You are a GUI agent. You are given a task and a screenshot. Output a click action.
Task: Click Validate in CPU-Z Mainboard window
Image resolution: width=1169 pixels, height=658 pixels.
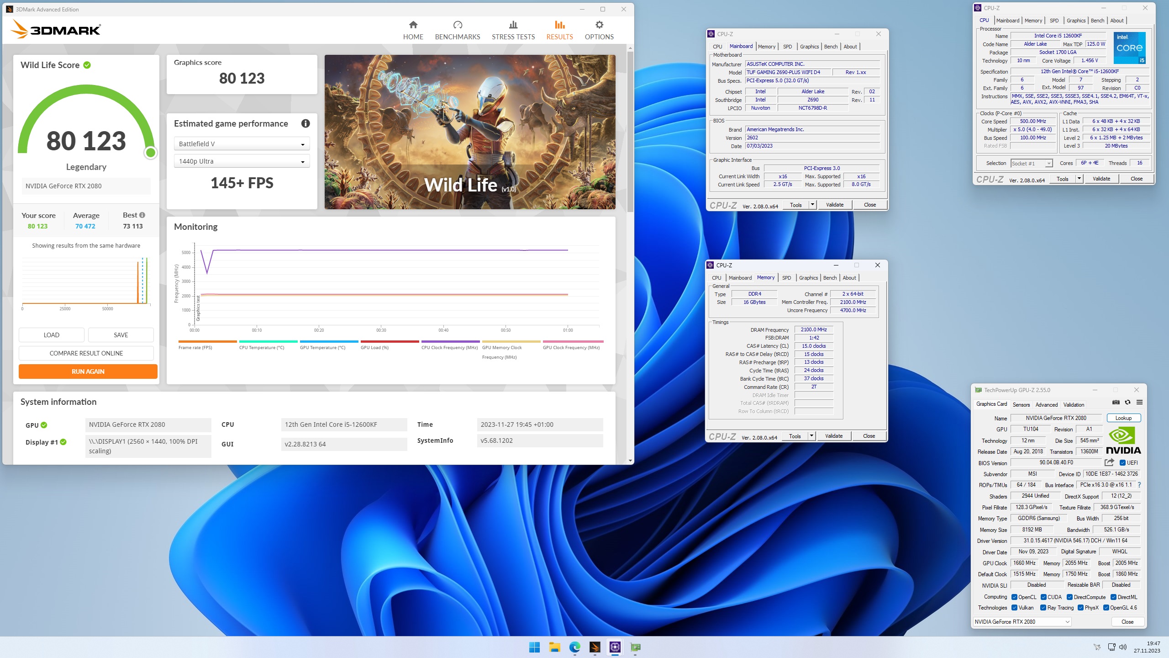(835, 205)
